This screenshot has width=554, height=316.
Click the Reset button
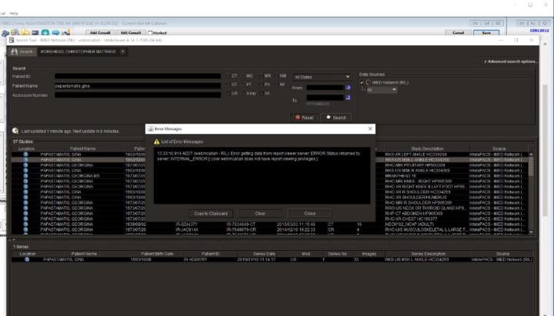[x=304, y=118]
